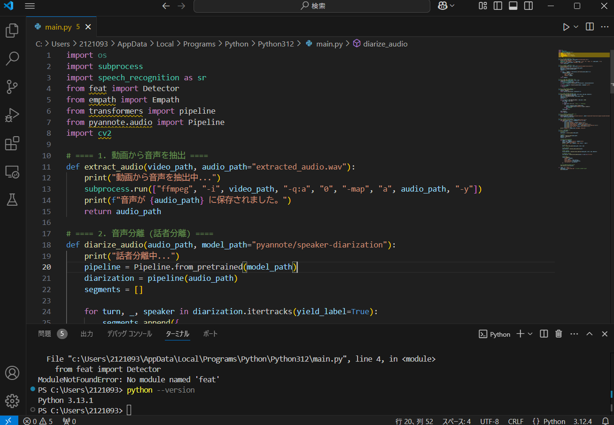The width and height of the screenshot is (614, 425).
Task: Open the Source Control view
Action: 12,86
